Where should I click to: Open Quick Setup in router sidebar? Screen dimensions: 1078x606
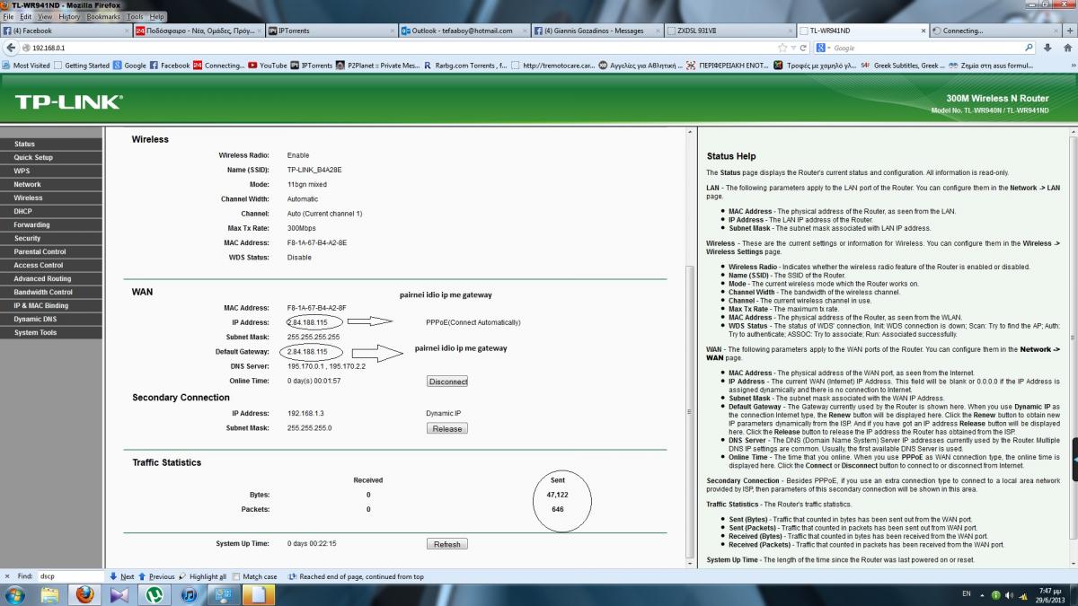click(51, 157)
